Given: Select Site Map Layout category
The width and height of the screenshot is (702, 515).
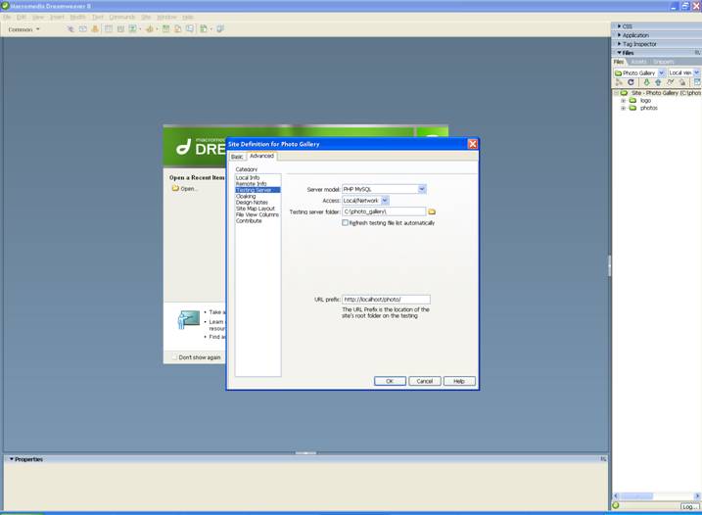Looking at the screenshot, I should [257, 209].
